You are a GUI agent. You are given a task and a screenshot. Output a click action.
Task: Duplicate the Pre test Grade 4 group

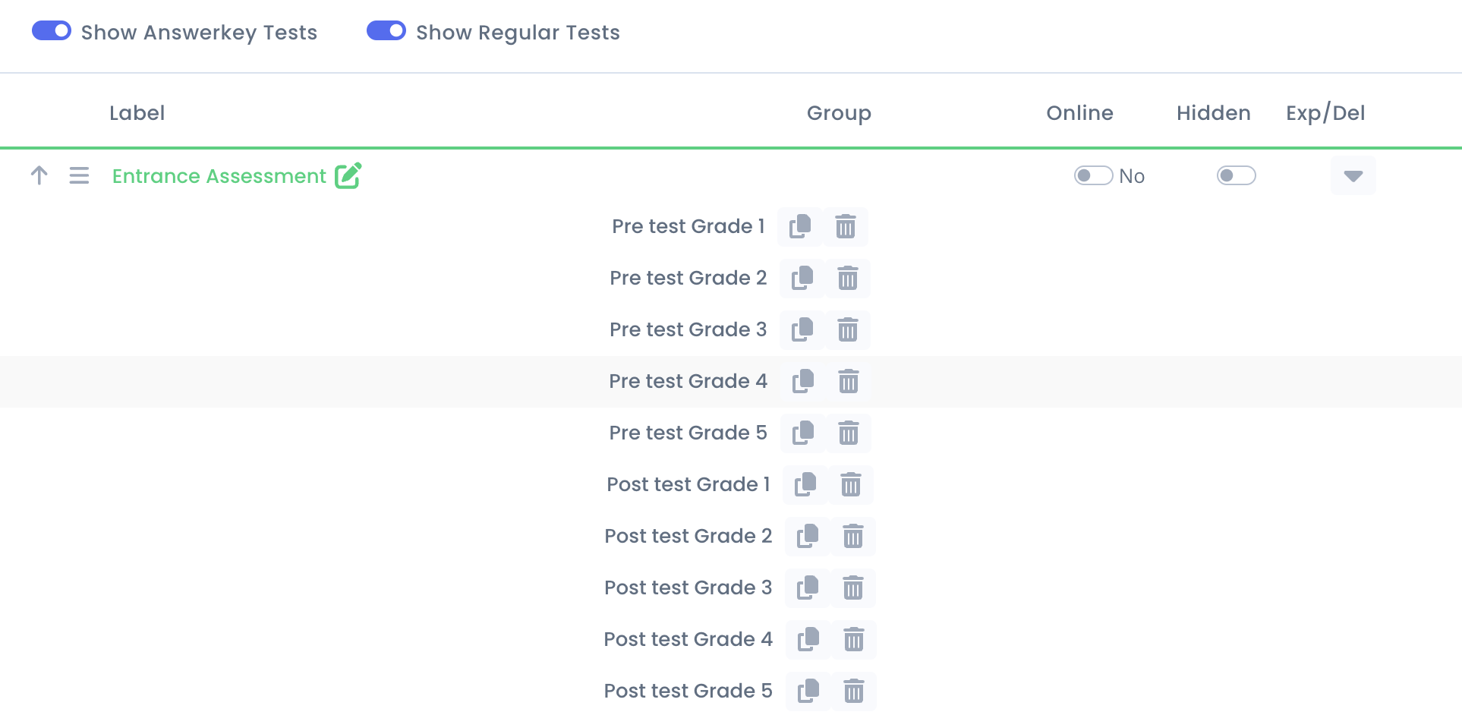(803, 381)
